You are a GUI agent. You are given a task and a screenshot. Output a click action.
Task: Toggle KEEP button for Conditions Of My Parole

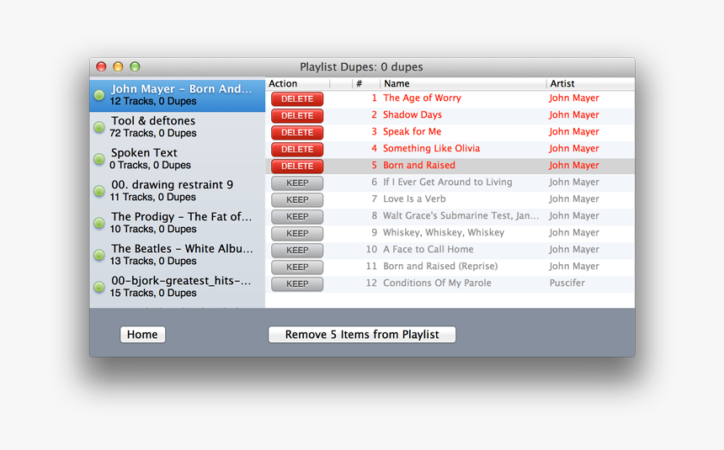(297, 283)
